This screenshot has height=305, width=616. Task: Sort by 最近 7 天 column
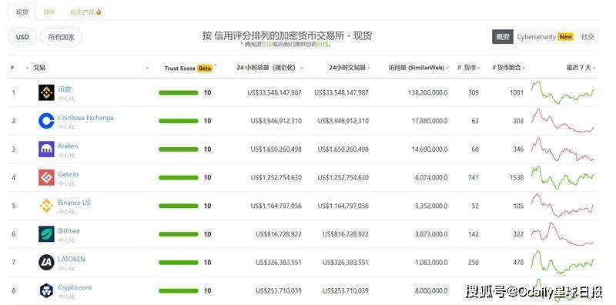pos(581,68)
